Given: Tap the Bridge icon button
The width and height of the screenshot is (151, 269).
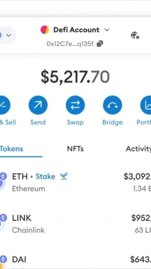Looking at the screenshot, I should click(112, 105).
